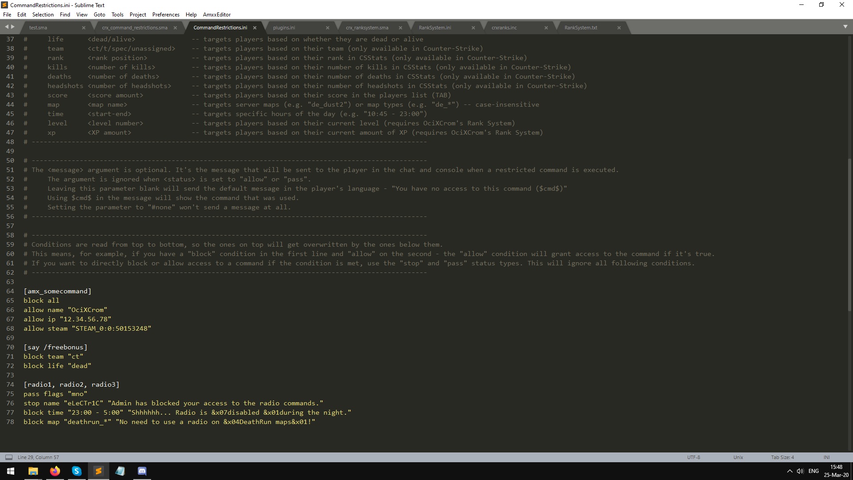Click the crn_command_restrictions.sma tab
The image size is (853, 480).
tap(134, 27)
